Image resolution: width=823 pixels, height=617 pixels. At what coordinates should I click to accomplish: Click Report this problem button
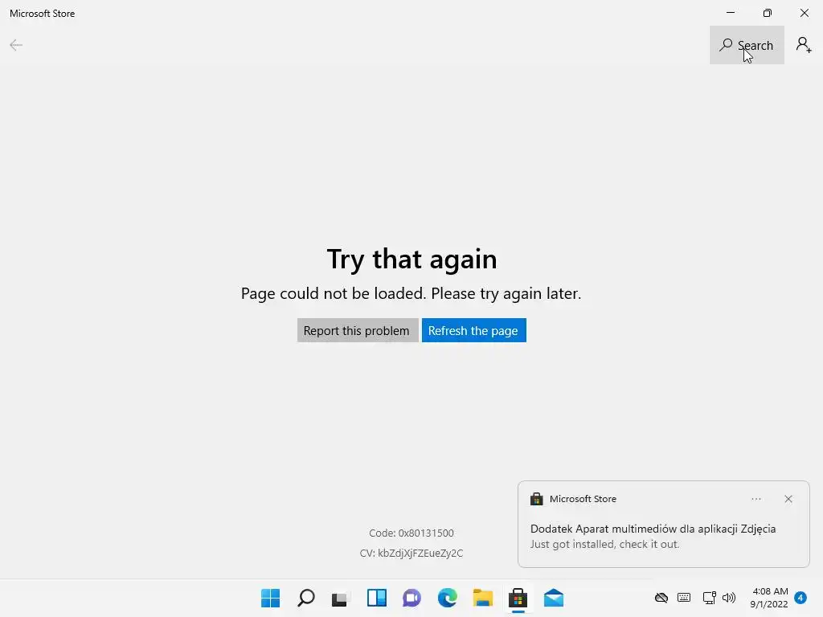(x=358, y=330)
